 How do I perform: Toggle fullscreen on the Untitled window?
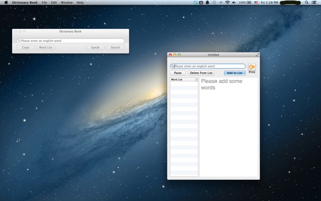pyautogui.click(x=257, y=55)
